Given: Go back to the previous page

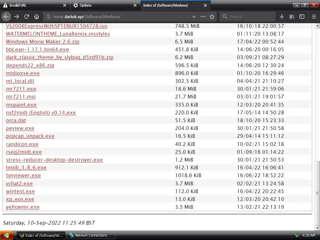Looking at the screenshot, I should (6, 17).
